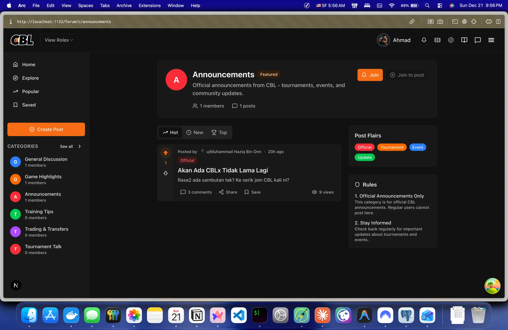
Task: Open the chat bubble icon in header
Action: coord(478,40)
